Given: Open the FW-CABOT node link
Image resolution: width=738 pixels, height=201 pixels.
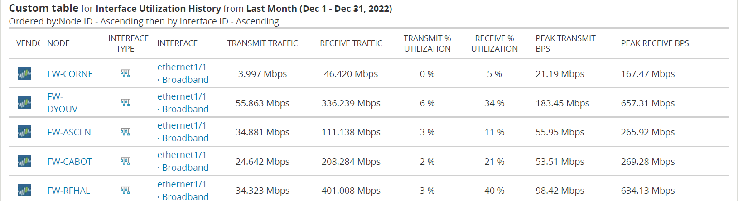Looking at the screenshot, I should click(69, 162).
